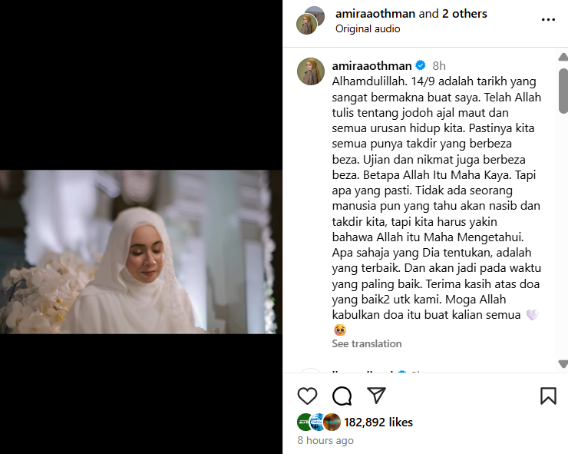Like the post with the heart icon
Screen dimensions: 568x454
click(307, 396)
